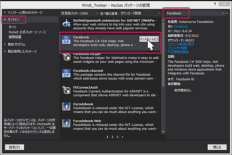
Task: Click the package list scroll down arrow
Action: click(163, 132)
